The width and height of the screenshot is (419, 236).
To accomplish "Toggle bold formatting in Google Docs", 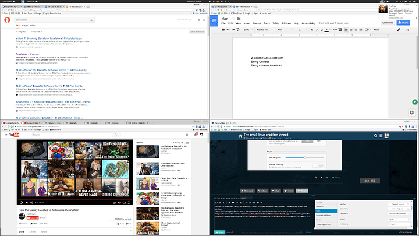I will 312,30.
